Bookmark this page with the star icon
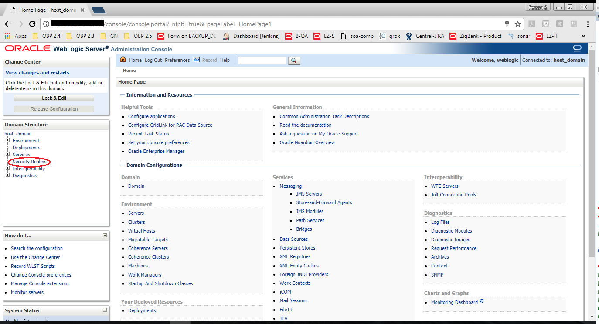Image resolution: width=599 pixels, height=324 pixels. [518, 24]
